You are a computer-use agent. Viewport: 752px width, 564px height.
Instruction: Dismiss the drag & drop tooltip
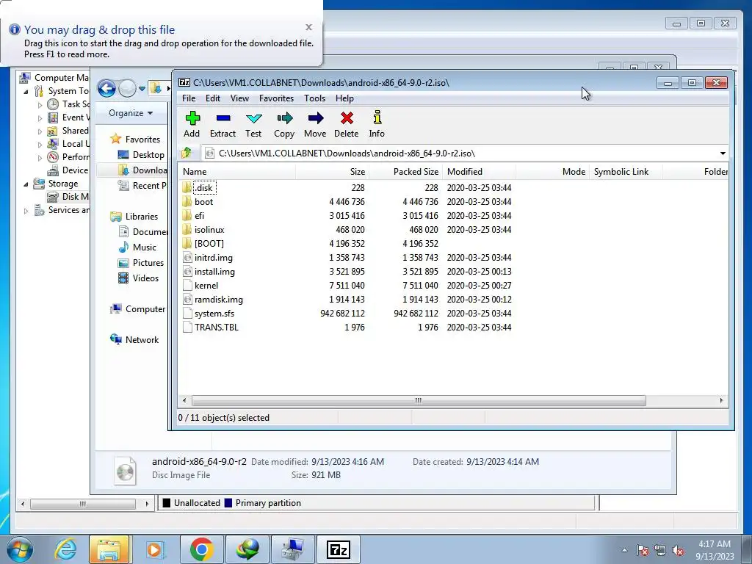click(x=309, y=27)
